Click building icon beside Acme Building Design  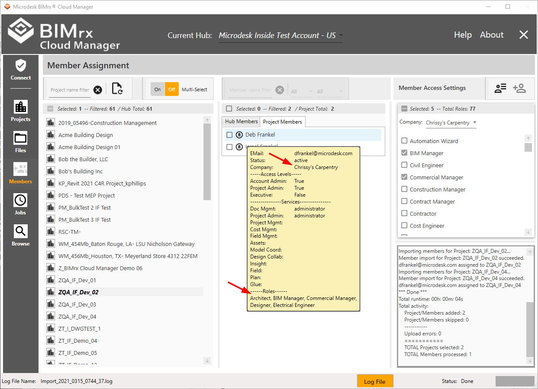pos(51,135)
